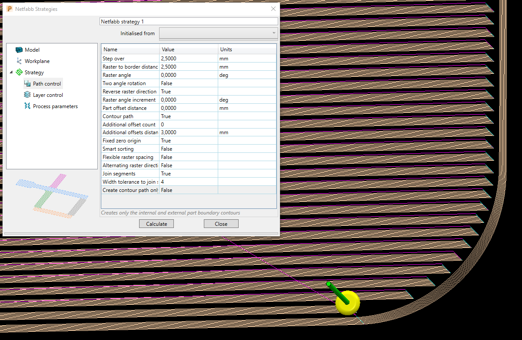Edit the strategy name field
This screenshot has width=522, height=340.
point(189,21)
